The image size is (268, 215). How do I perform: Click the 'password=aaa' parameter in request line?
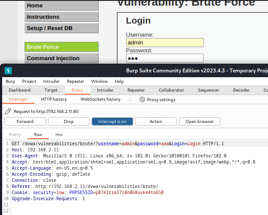pos(153,143)
